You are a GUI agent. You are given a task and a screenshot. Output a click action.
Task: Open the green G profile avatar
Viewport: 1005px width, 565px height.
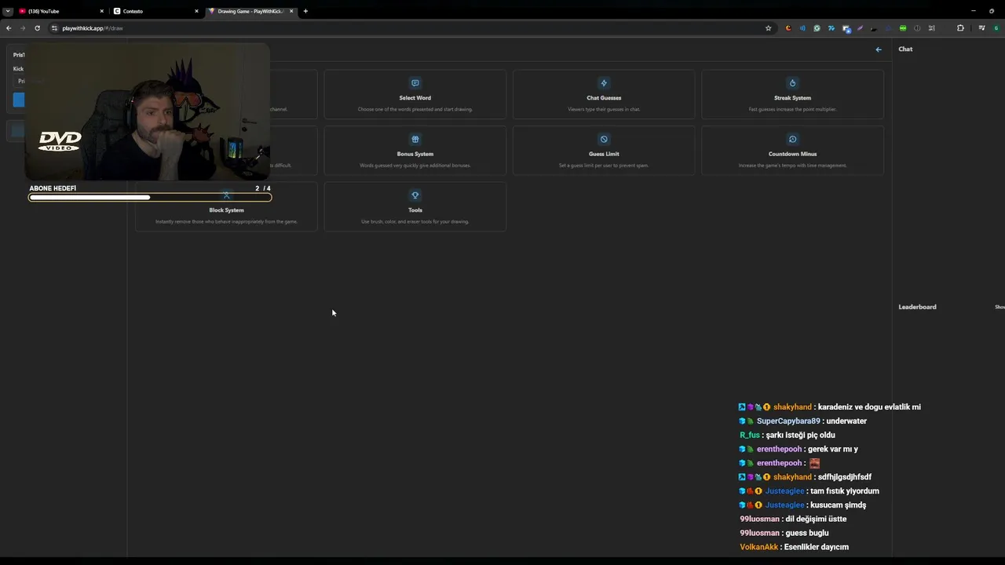996,28
